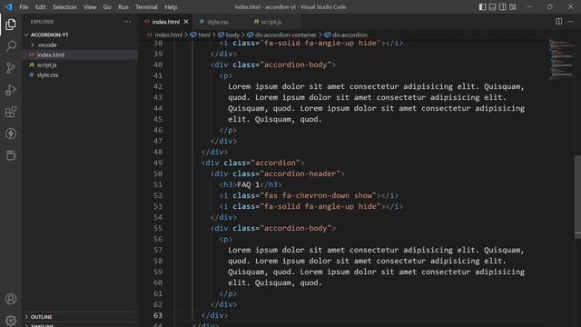Open the lightning bolt extension view
581x327 pixels.
tap(11, 134)
